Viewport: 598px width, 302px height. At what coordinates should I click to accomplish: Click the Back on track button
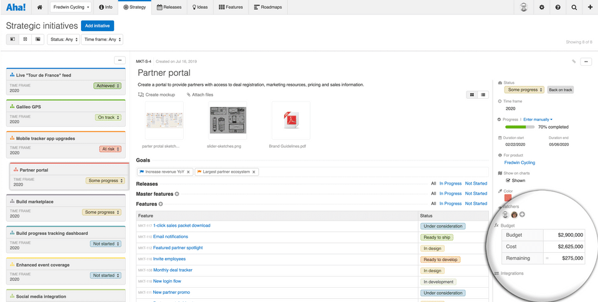coord(560,90)
